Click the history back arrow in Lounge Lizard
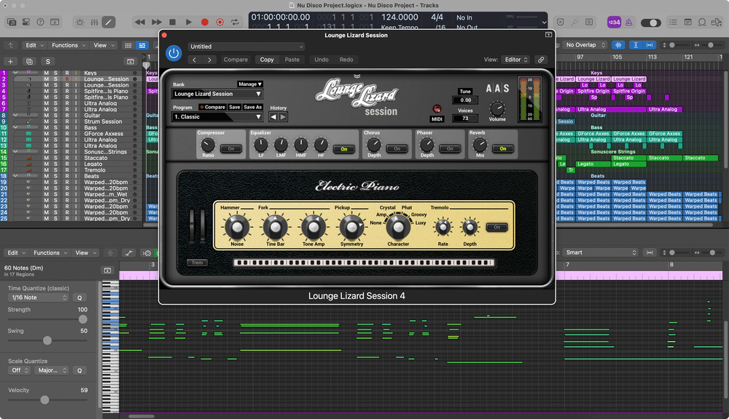 274,117
